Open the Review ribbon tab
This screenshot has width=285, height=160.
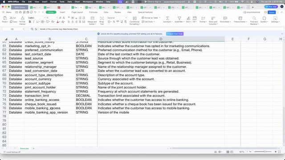click(118, 12)
